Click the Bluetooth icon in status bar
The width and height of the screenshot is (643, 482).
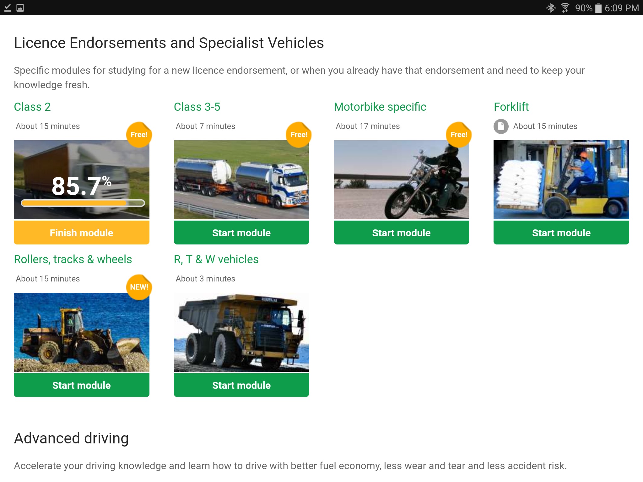[547, 8]
